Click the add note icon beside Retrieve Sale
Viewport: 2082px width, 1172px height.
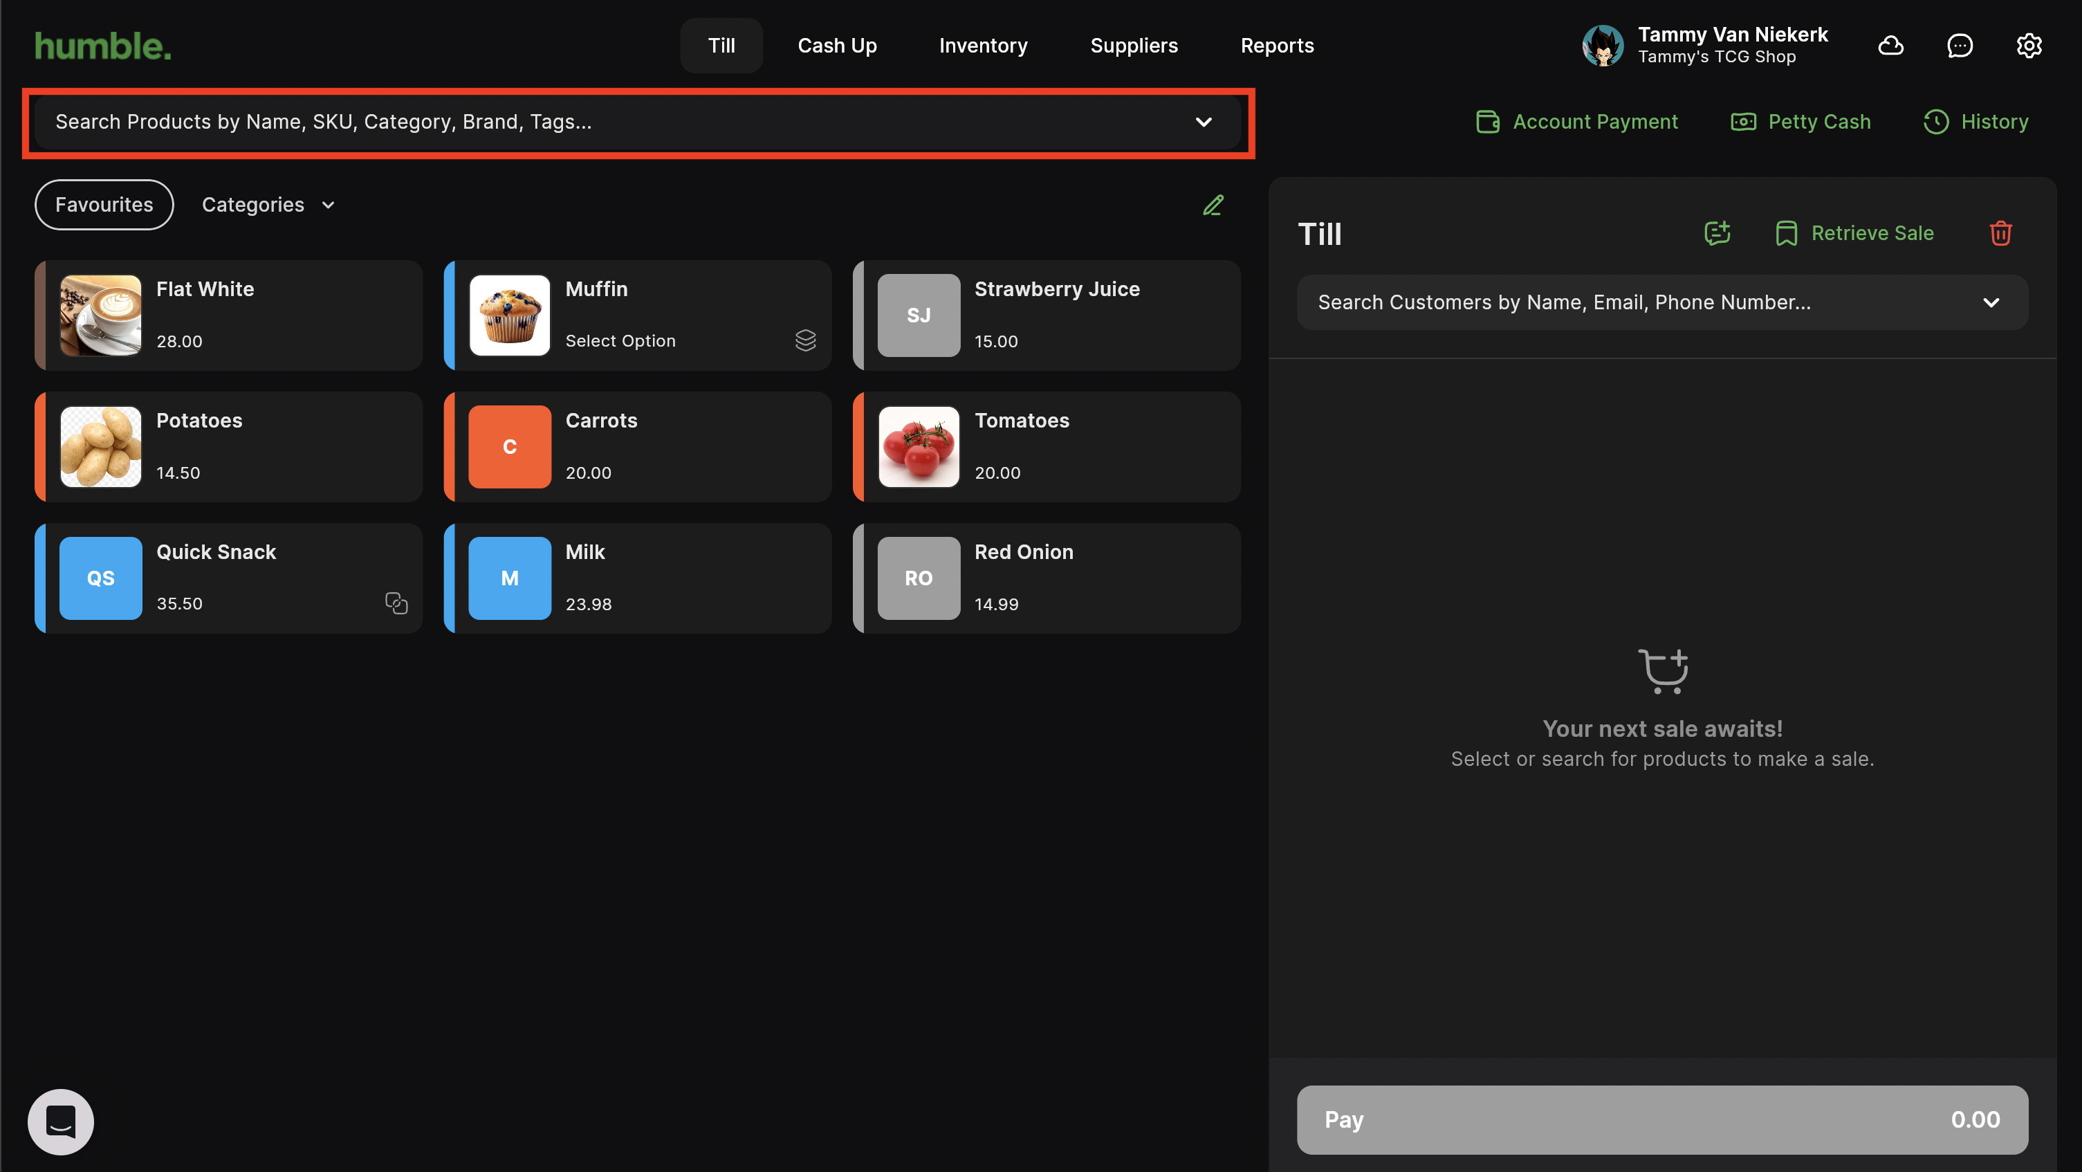pyautogui.click(x=1717, y=232)
